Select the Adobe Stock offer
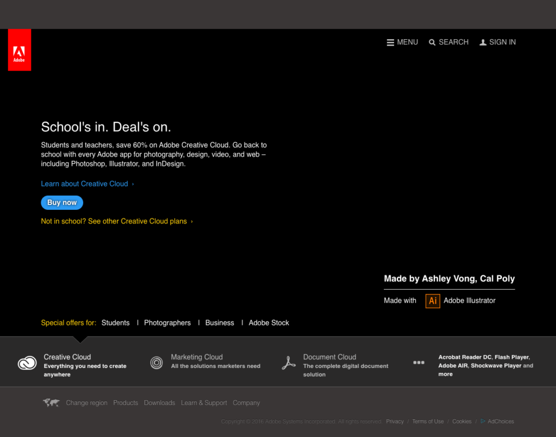The image size is (556, 437). click(268, 322)
